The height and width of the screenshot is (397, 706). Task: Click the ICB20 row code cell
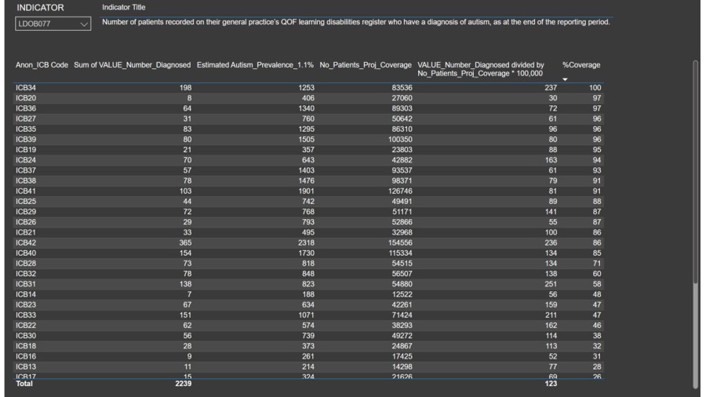tap(26, 97)
